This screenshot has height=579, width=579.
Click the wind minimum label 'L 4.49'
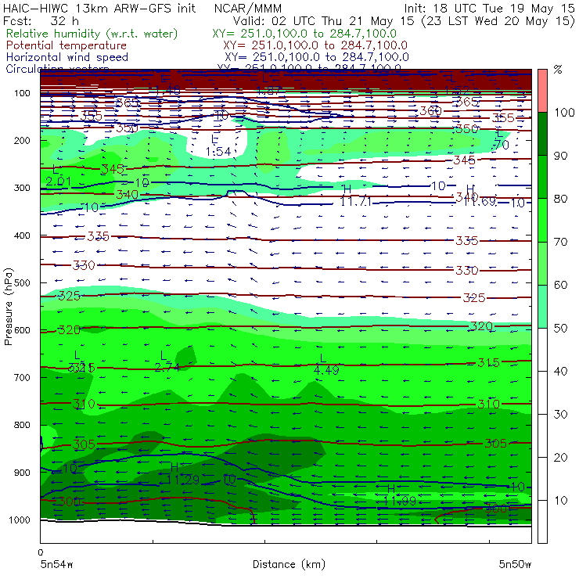pos(326,364)
